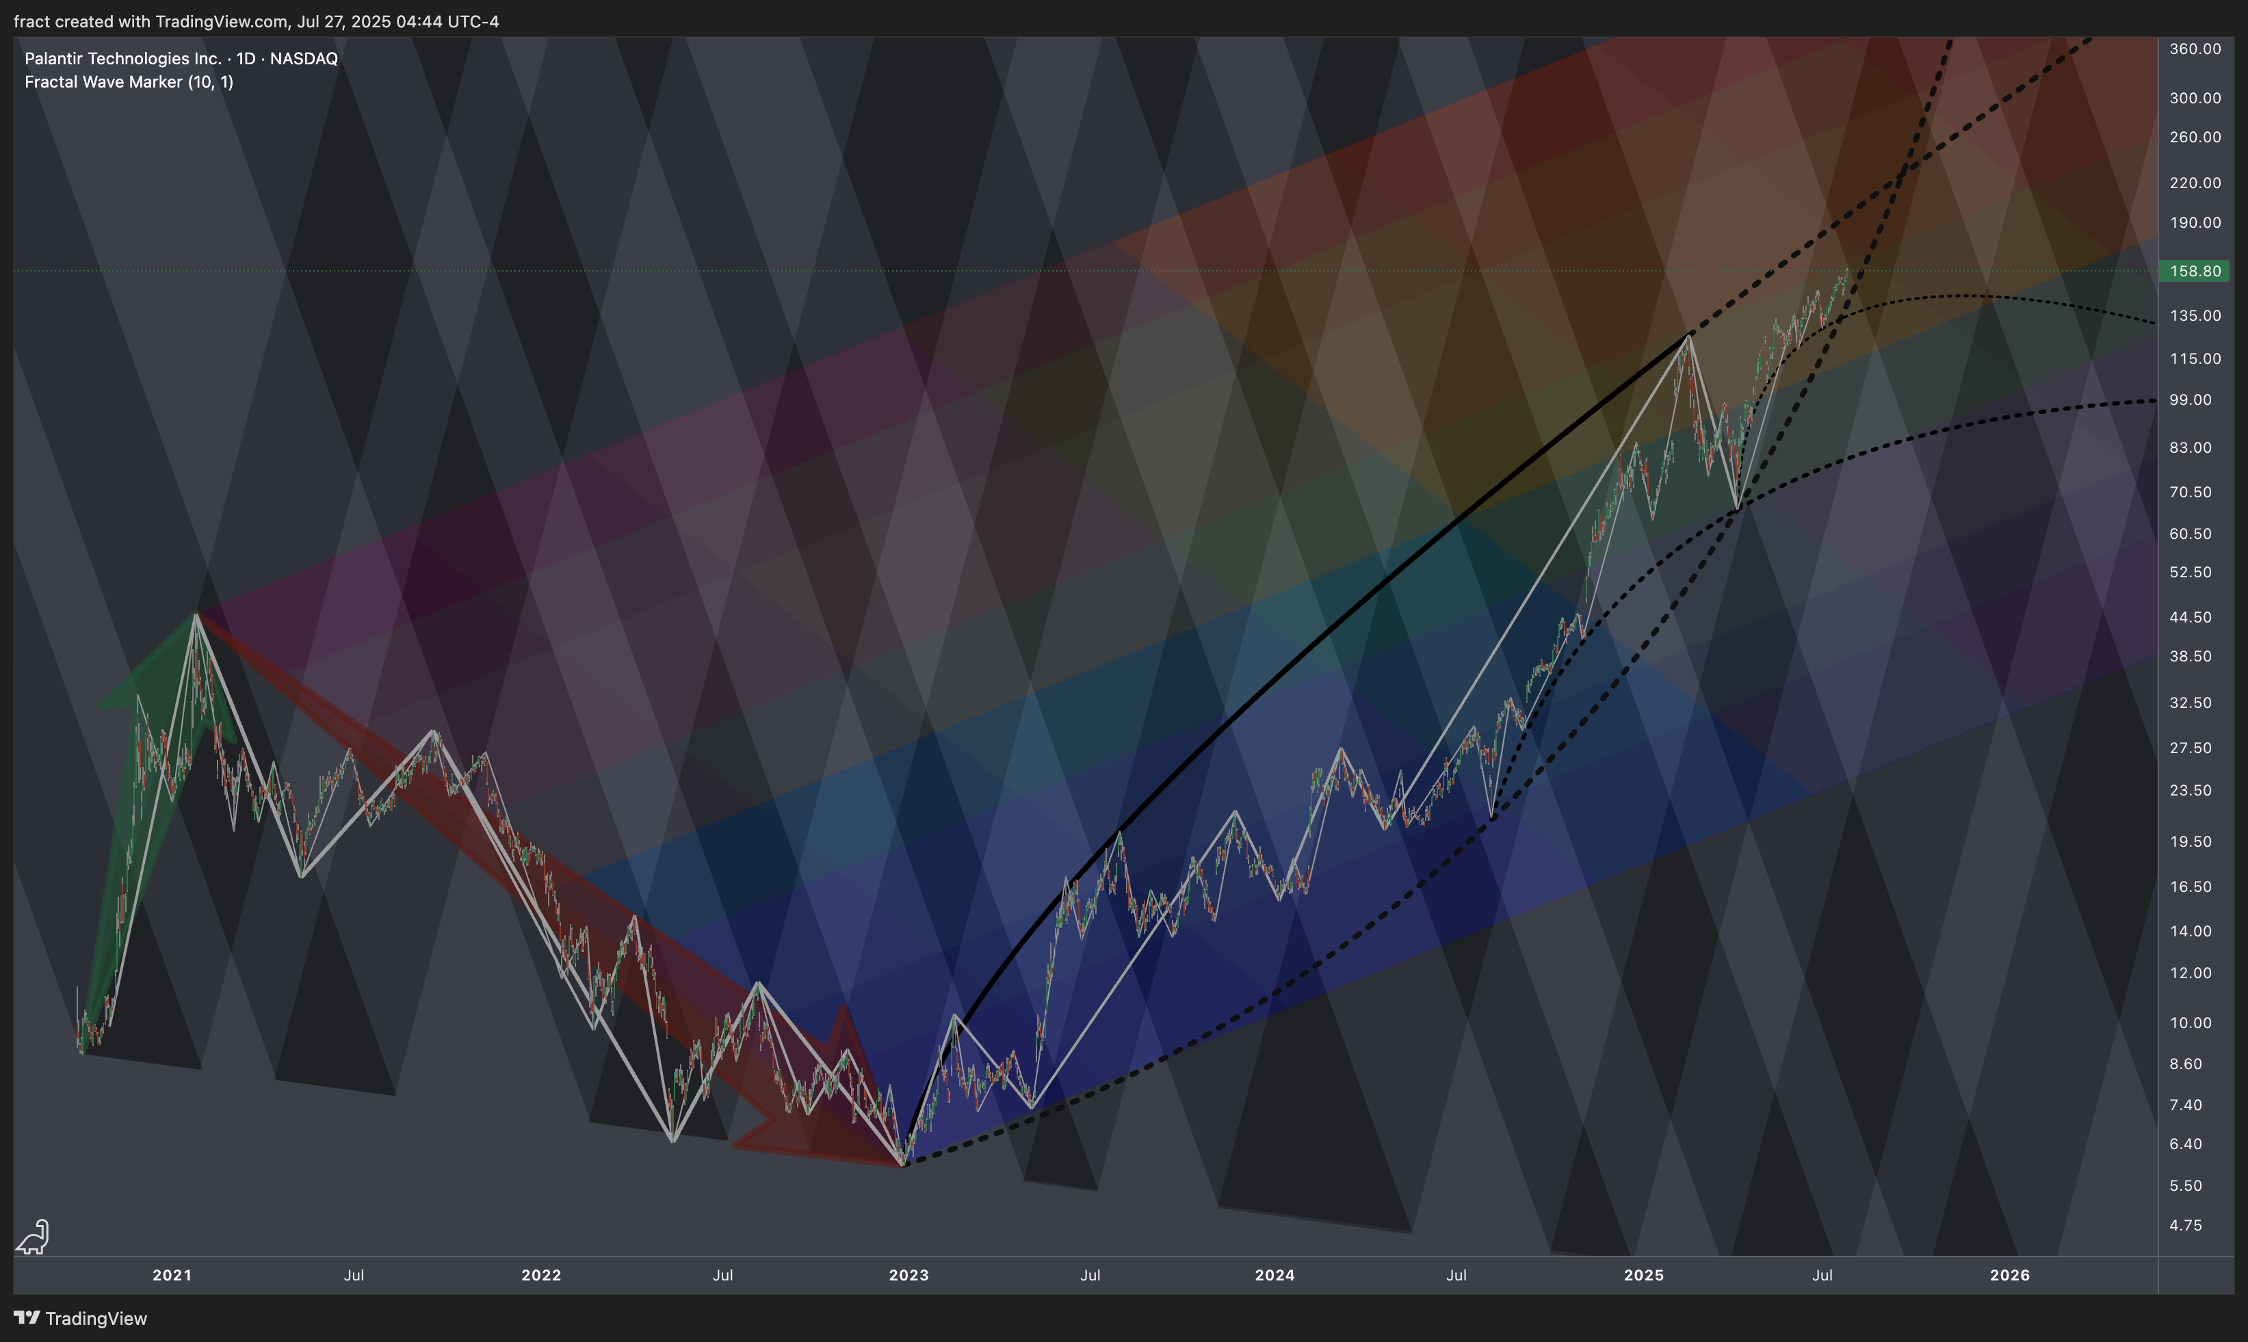Click the 2026 label on the time axis
The height and width of the screenshot is (1342, 2248).
tap(2010, 1275)
